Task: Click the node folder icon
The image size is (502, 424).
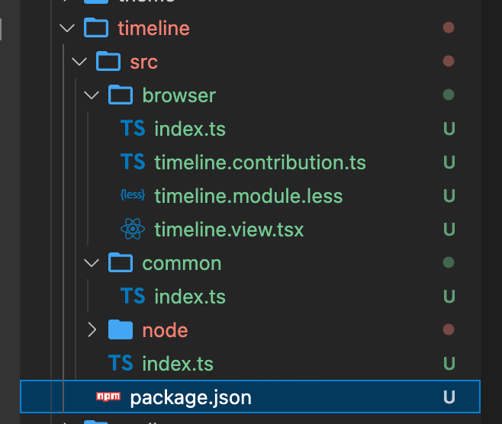Action: pos(121,329)
